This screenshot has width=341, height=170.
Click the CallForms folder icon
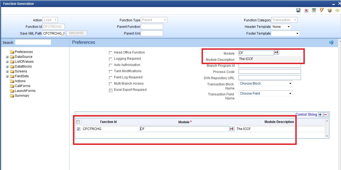(12, 86)
